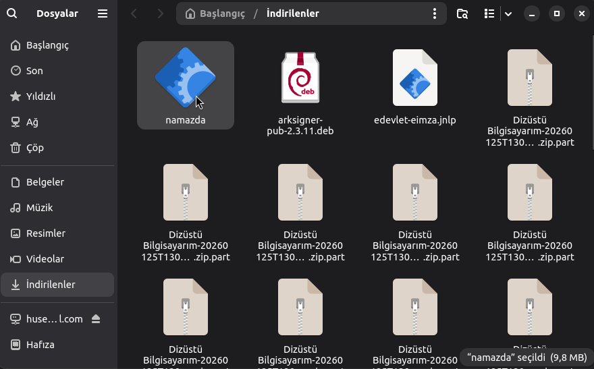Click the folder search icon in toolbar

(x=462, y=13)
